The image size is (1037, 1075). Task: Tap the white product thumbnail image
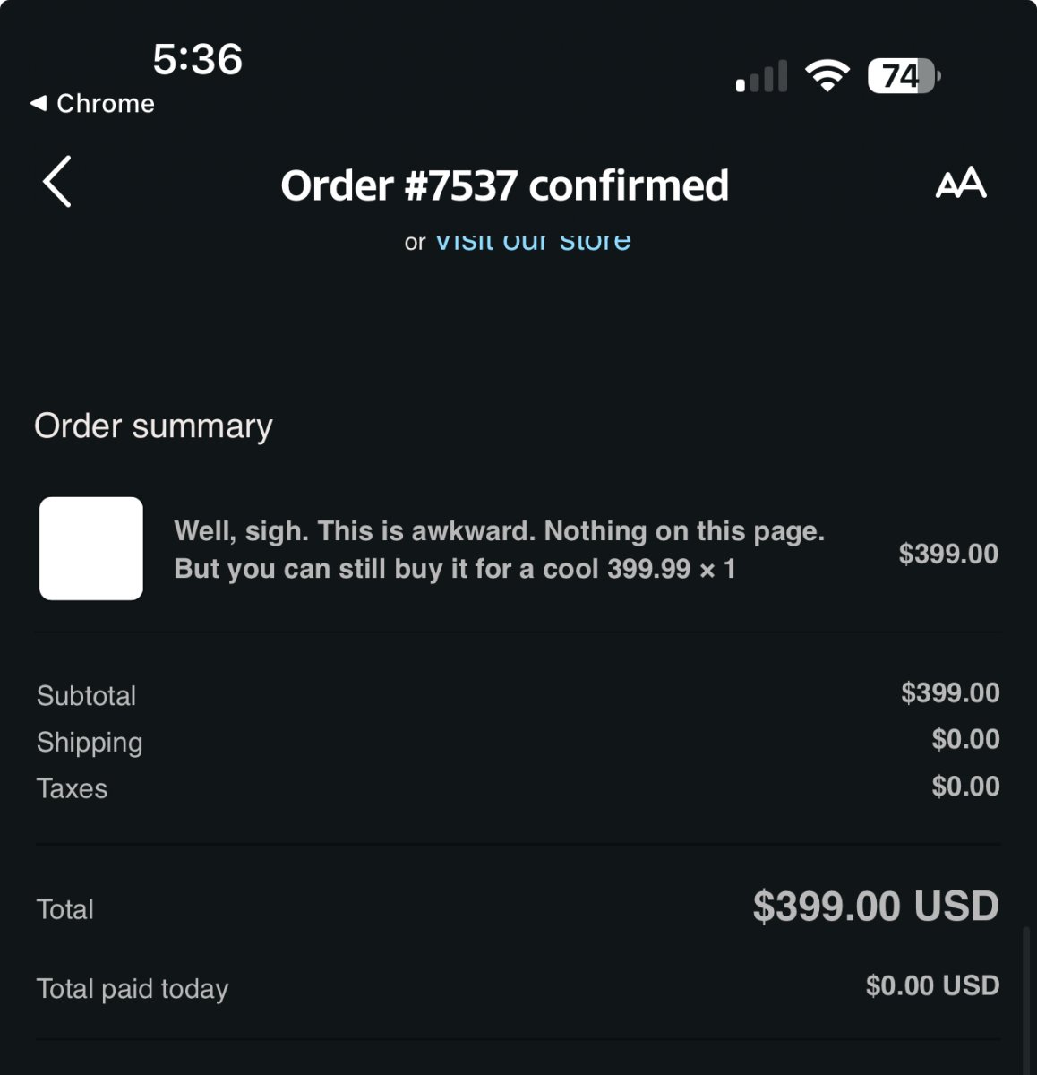(91, 548)
